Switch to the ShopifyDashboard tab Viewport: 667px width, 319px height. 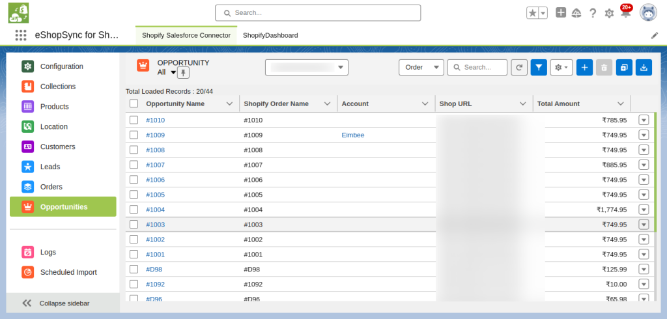point(270,35)
